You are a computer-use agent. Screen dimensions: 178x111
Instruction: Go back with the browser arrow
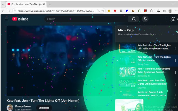click(x=3, y=11)
